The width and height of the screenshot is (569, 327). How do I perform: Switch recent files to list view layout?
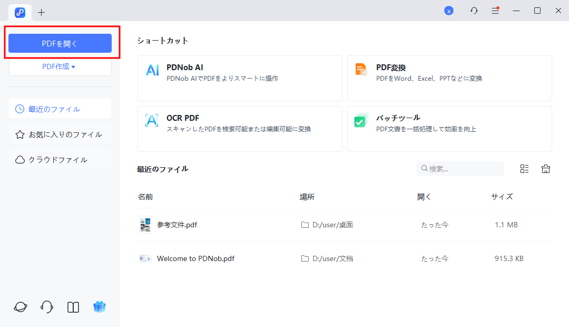tap(524, 169)
